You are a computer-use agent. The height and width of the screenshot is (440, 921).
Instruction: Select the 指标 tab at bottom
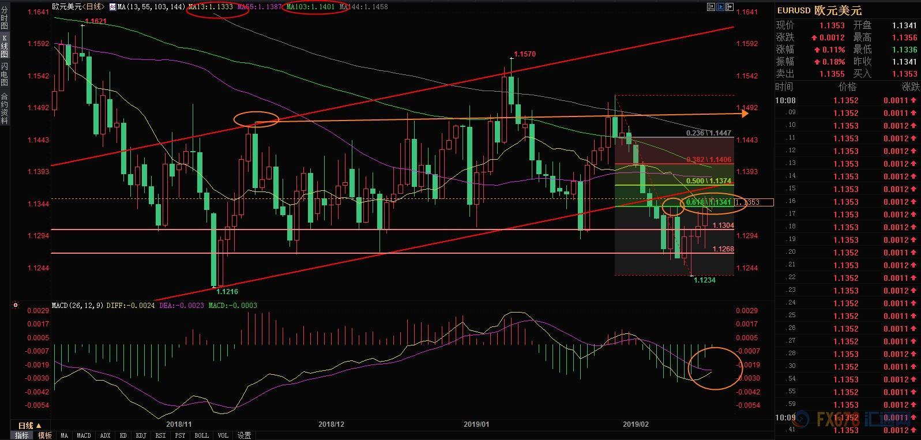(x=22, y=435)
